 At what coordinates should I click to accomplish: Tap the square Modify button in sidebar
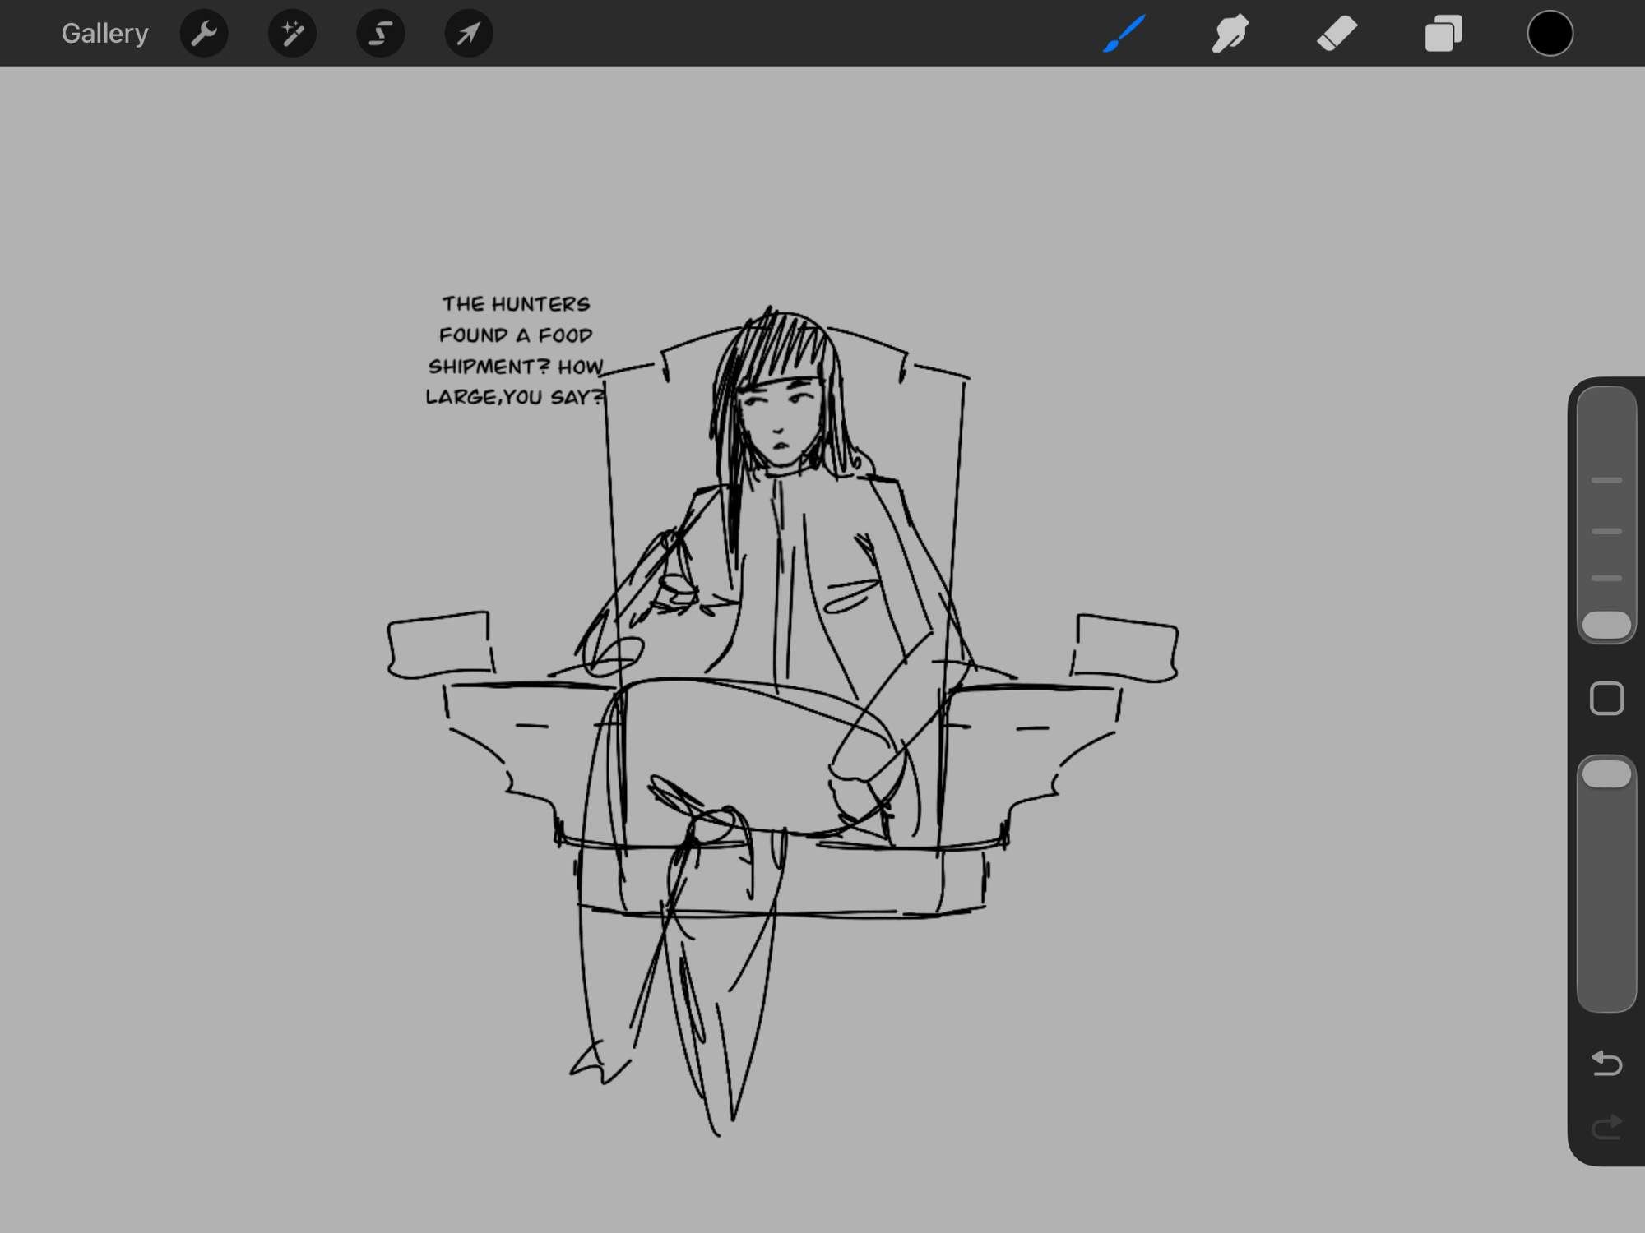click(1606, 699)
